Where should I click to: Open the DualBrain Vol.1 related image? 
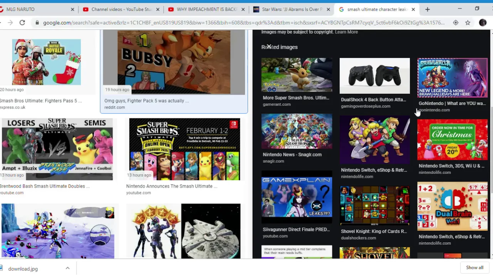[x=453, y=206]
